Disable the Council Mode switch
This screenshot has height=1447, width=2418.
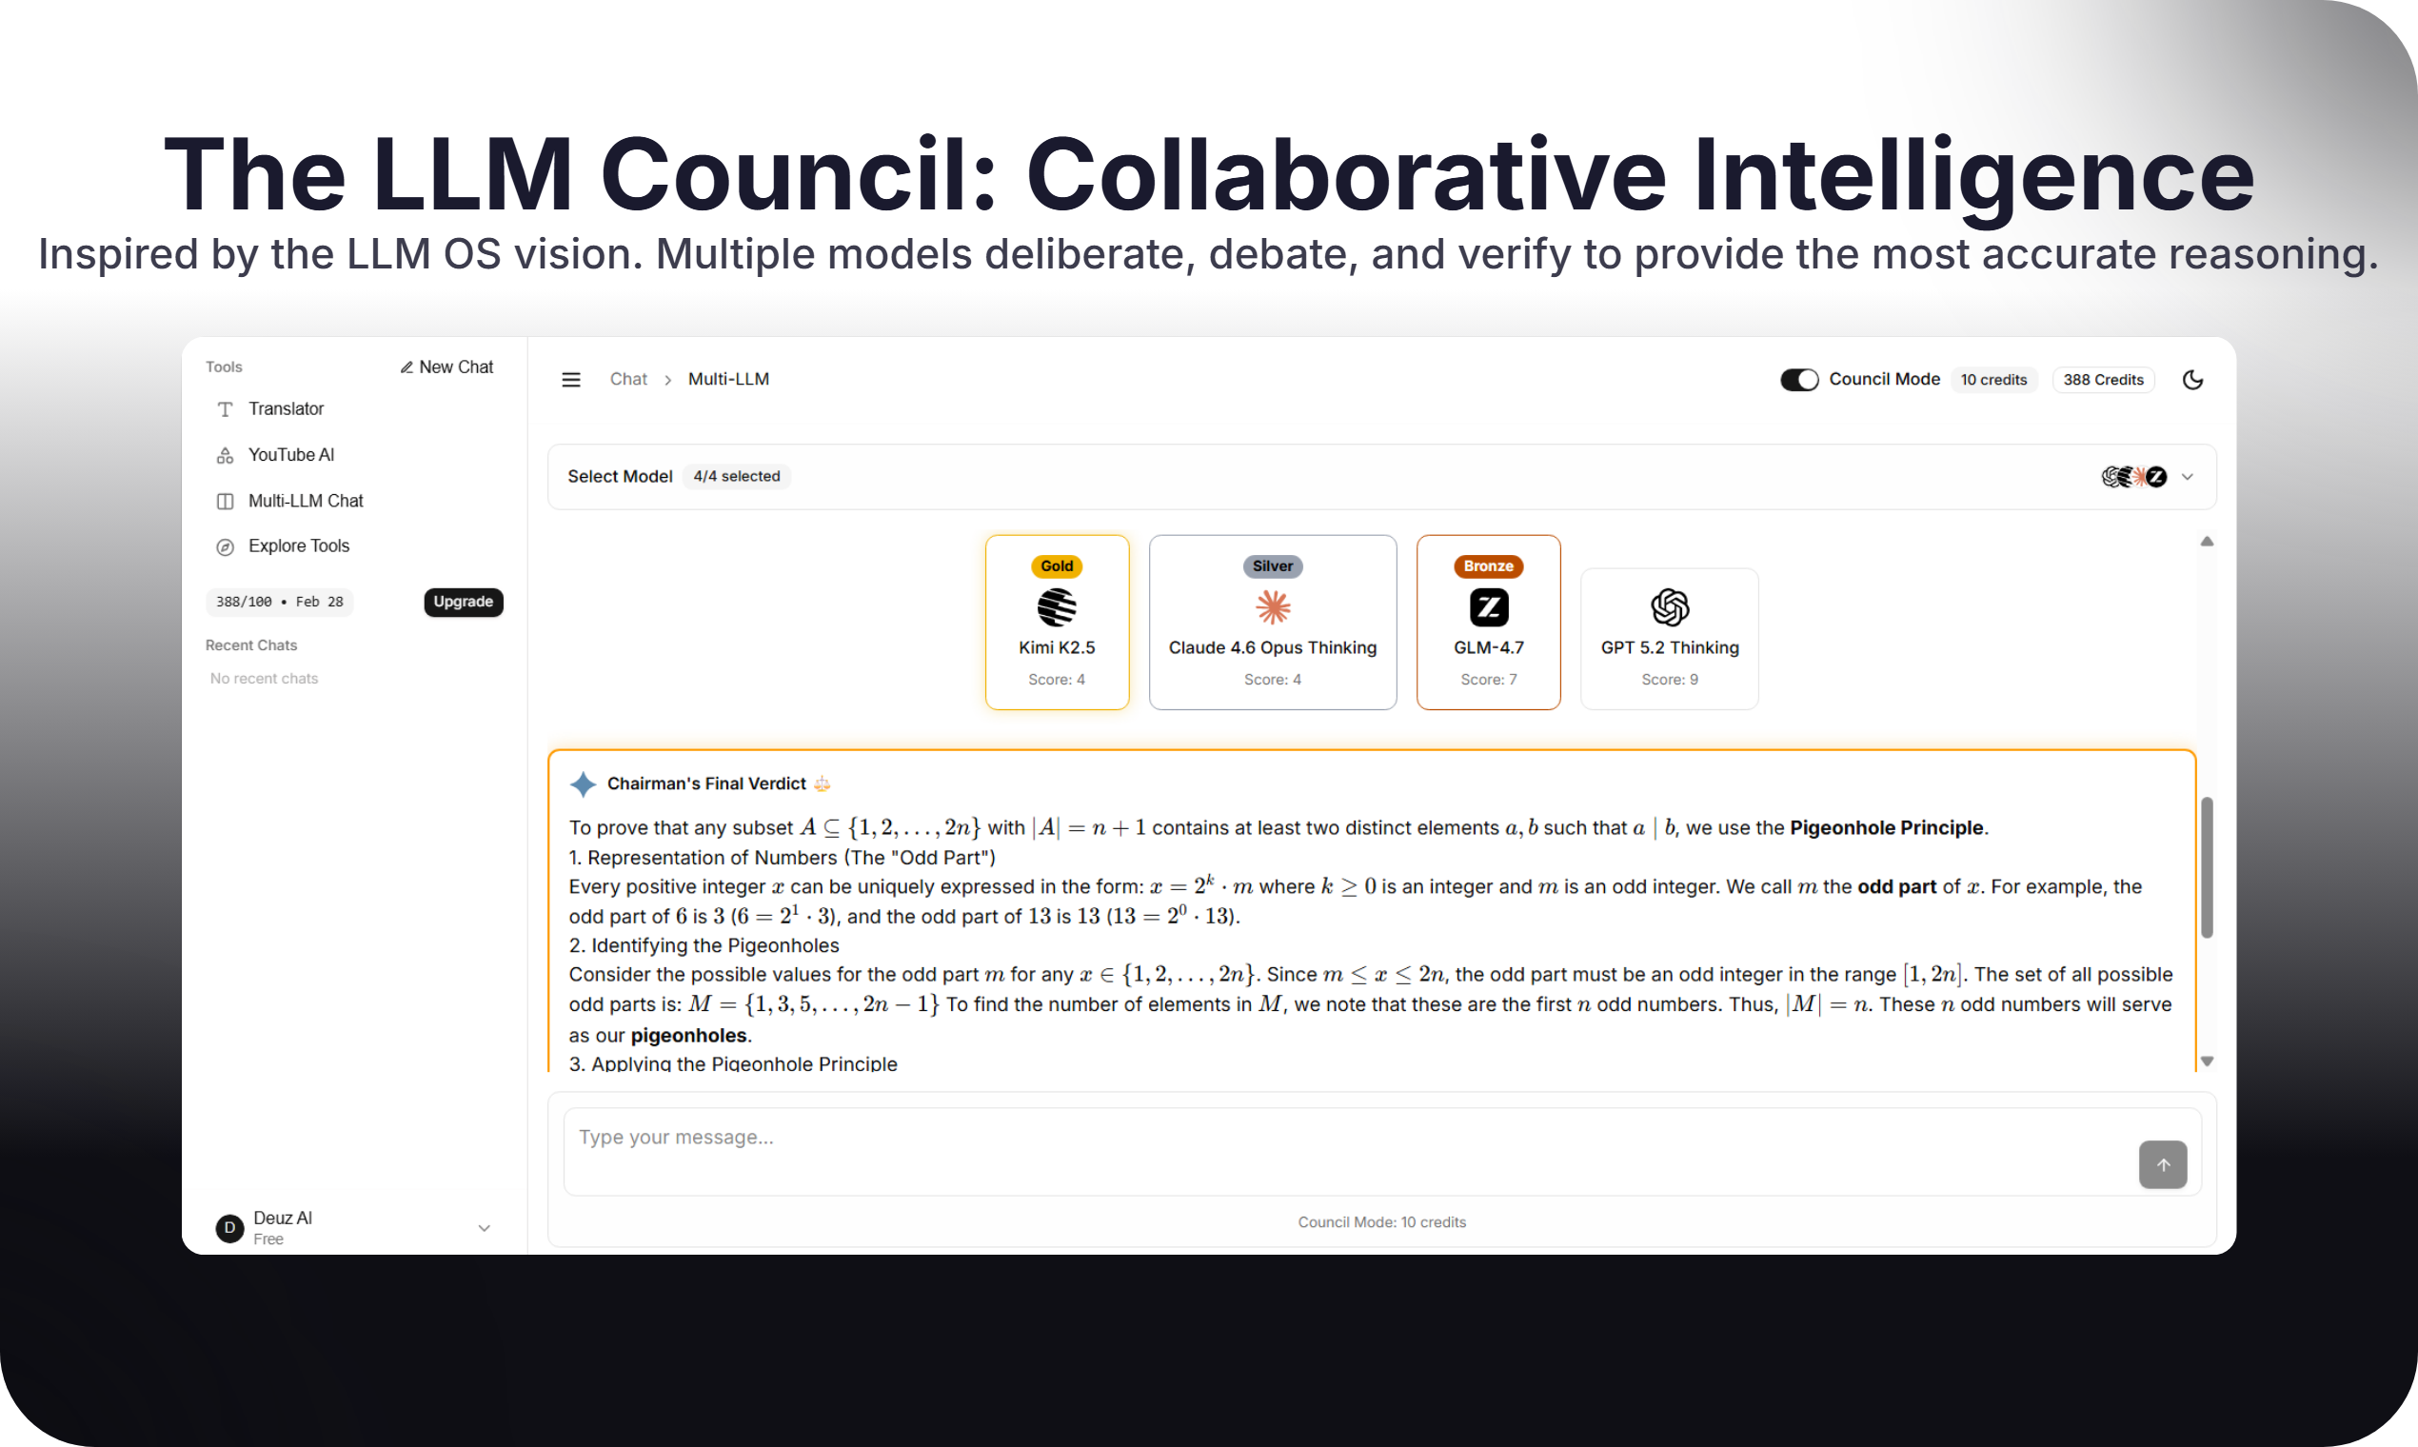click(1799, 379)
